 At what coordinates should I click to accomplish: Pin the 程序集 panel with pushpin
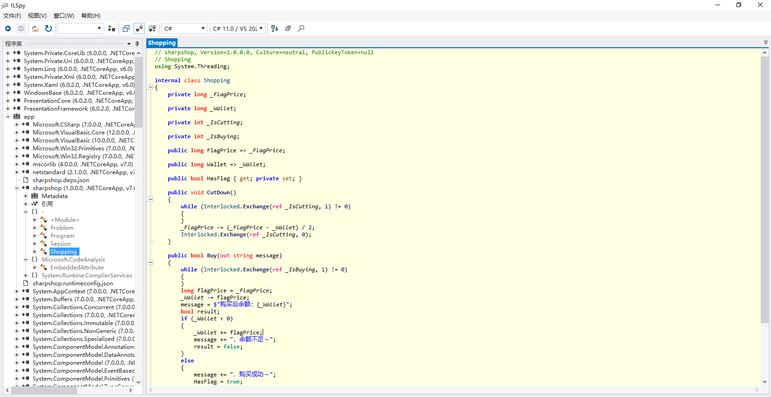click(x=137, y=43)
